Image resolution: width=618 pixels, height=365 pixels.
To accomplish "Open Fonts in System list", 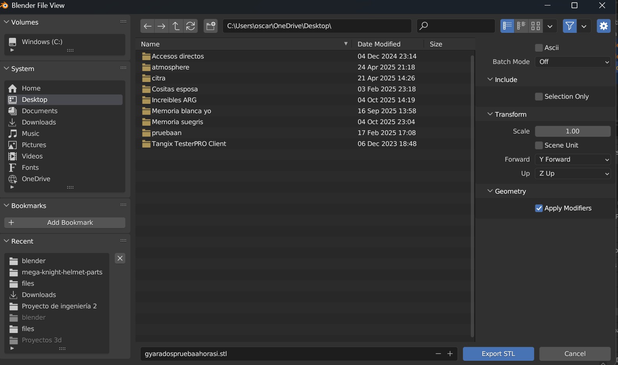I will tap(65, 167).
